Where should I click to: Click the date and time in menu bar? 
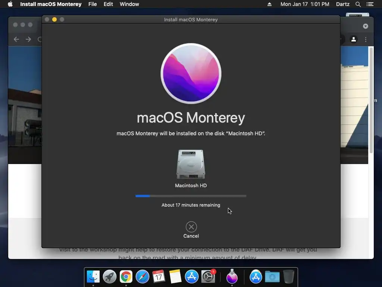coord(305,4)
